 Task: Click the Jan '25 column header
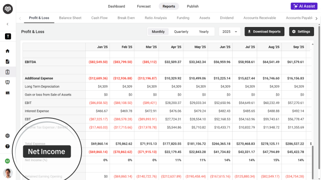[98, 47]
